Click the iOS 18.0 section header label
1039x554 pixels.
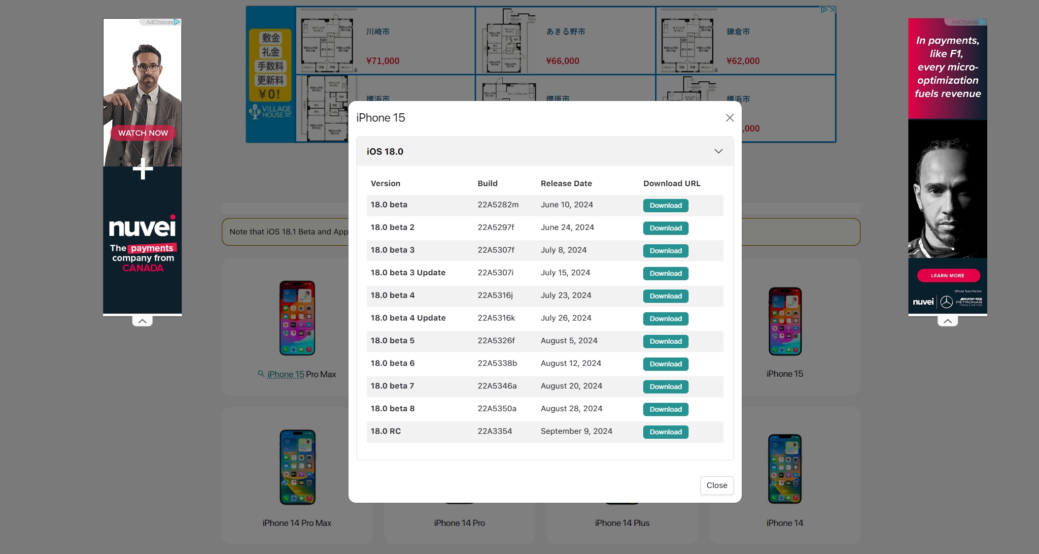pos(384,151)
